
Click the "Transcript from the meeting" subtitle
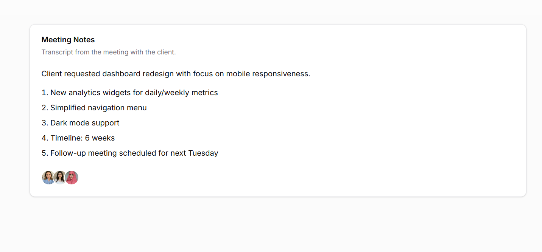[109, 52]
